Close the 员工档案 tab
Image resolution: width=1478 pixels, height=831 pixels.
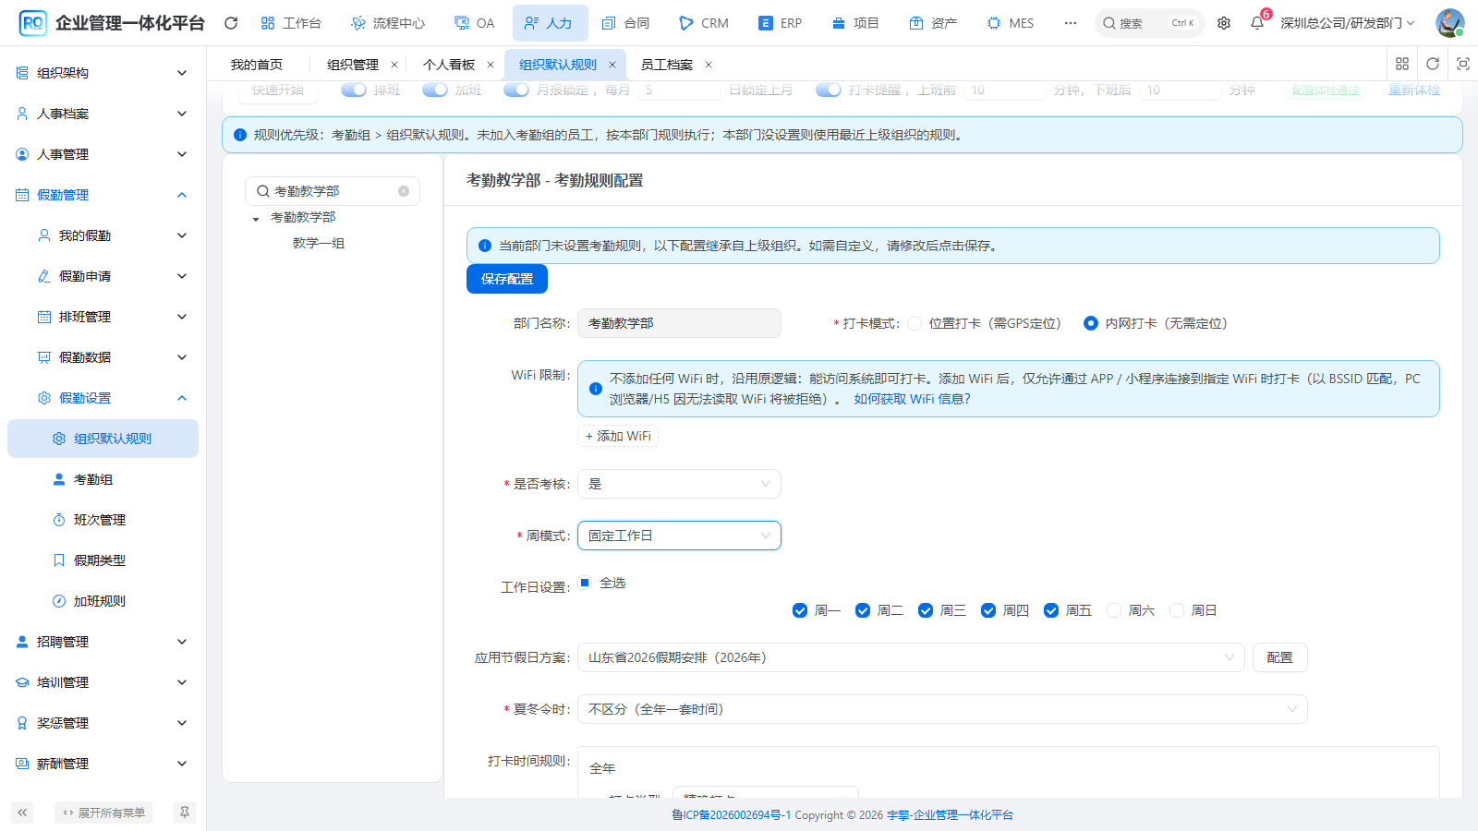pyautogui.click(x=709, y=65)
